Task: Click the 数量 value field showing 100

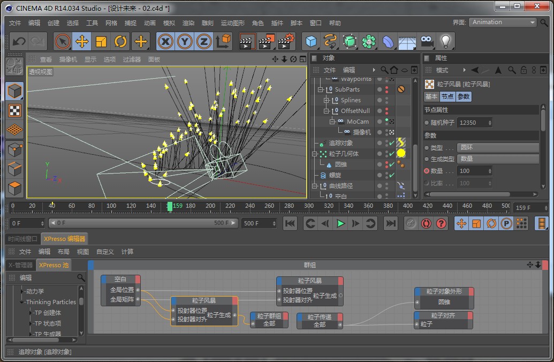Action: pyautogui.click(x=474, y=171)
